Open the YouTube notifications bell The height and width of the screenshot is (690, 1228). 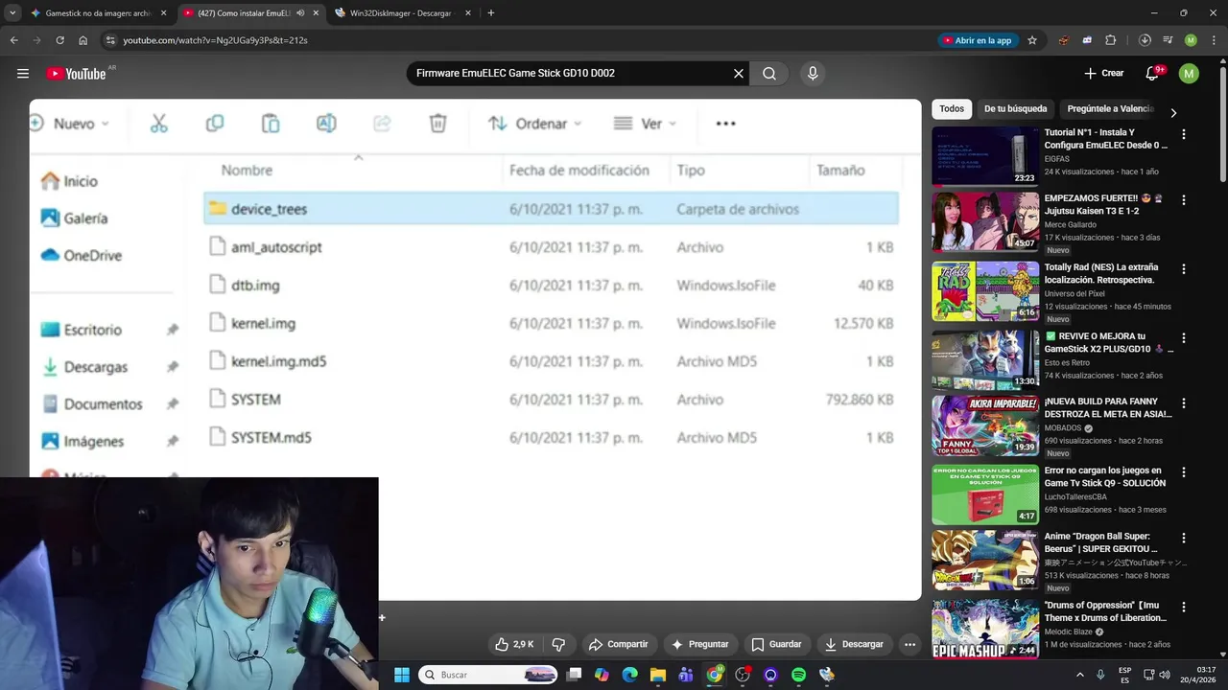pos(1153,74)
